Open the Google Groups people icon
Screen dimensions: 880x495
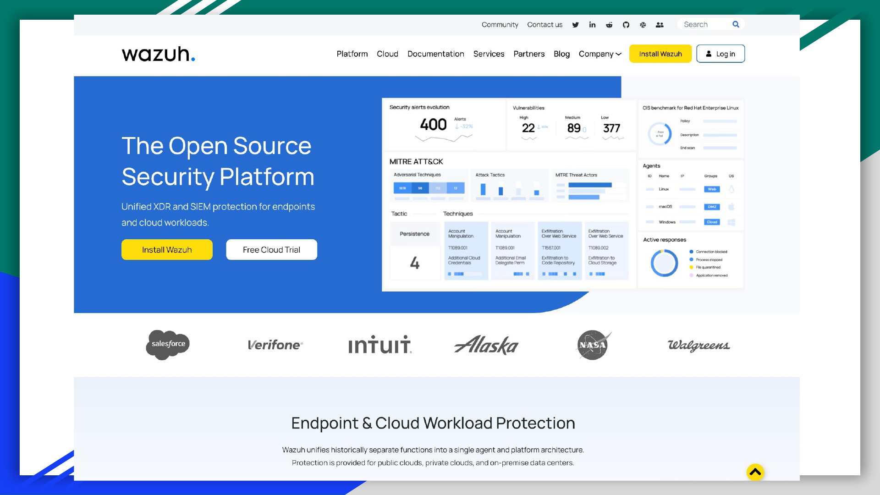(660, 25)
